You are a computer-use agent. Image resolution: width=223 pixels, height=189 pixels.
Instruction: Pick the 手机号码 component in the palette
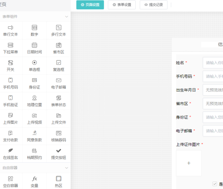[10, 83]
